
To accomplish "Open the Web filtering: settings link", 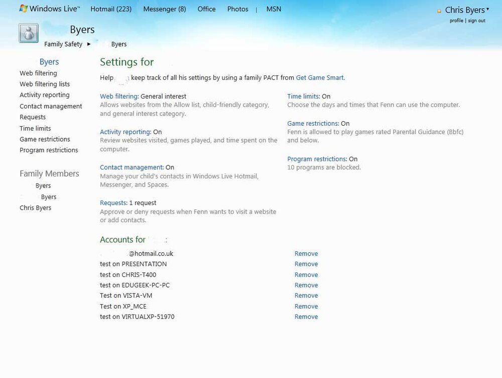I will [119, 96].
